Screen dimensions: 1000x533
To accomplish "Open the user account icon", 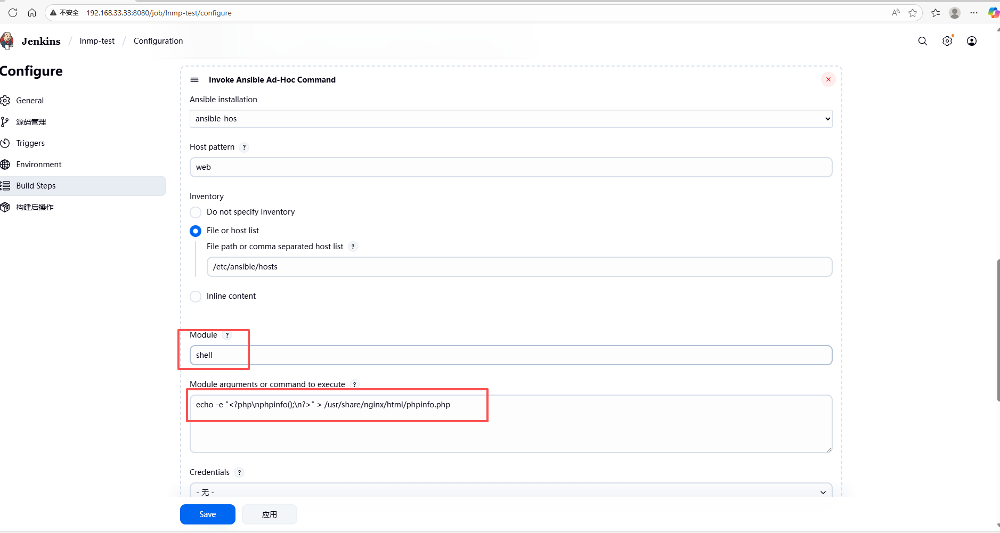I will click(x=972, y=41).
